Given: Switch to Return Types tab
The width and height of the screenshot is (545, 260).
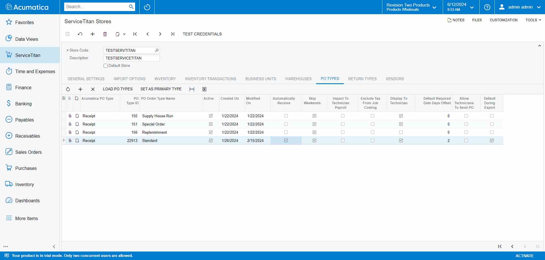Looking at the screenshot, I should point(362,79).
